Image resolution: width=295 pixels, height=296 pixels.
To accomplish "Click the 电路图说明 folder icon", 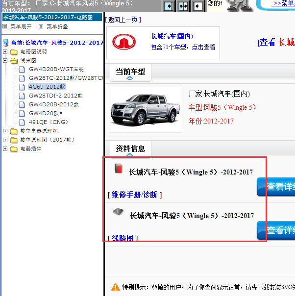I will click(x=14, y=52).
